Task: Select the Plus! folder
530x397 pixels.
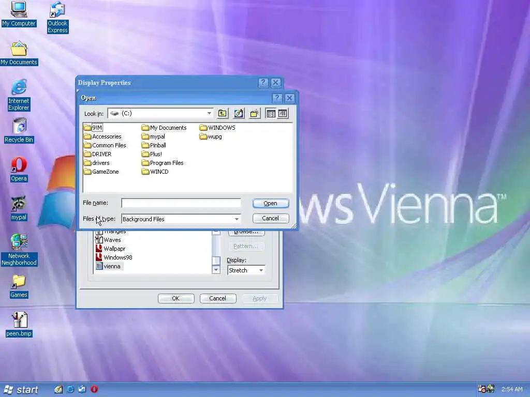Action: (152, 154)
